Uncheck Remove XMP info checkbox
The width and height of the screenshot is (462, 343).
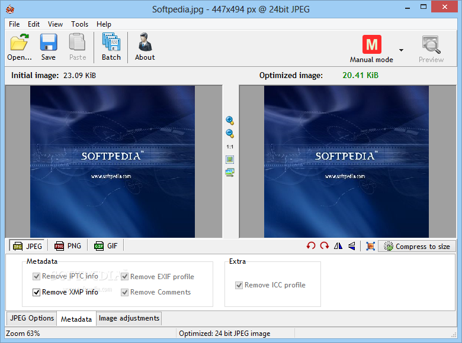click(36, 292)
